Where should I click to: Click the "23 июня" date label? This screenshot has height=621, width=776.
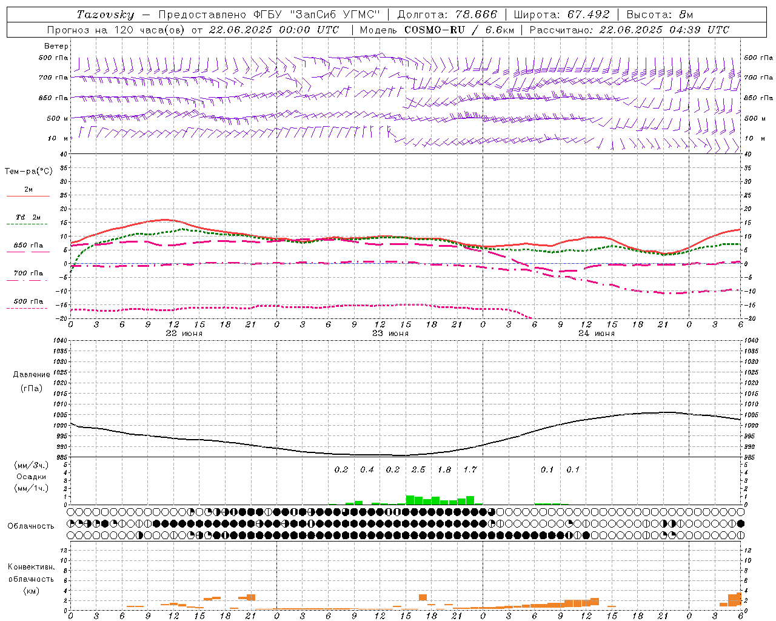coord(390,334)
